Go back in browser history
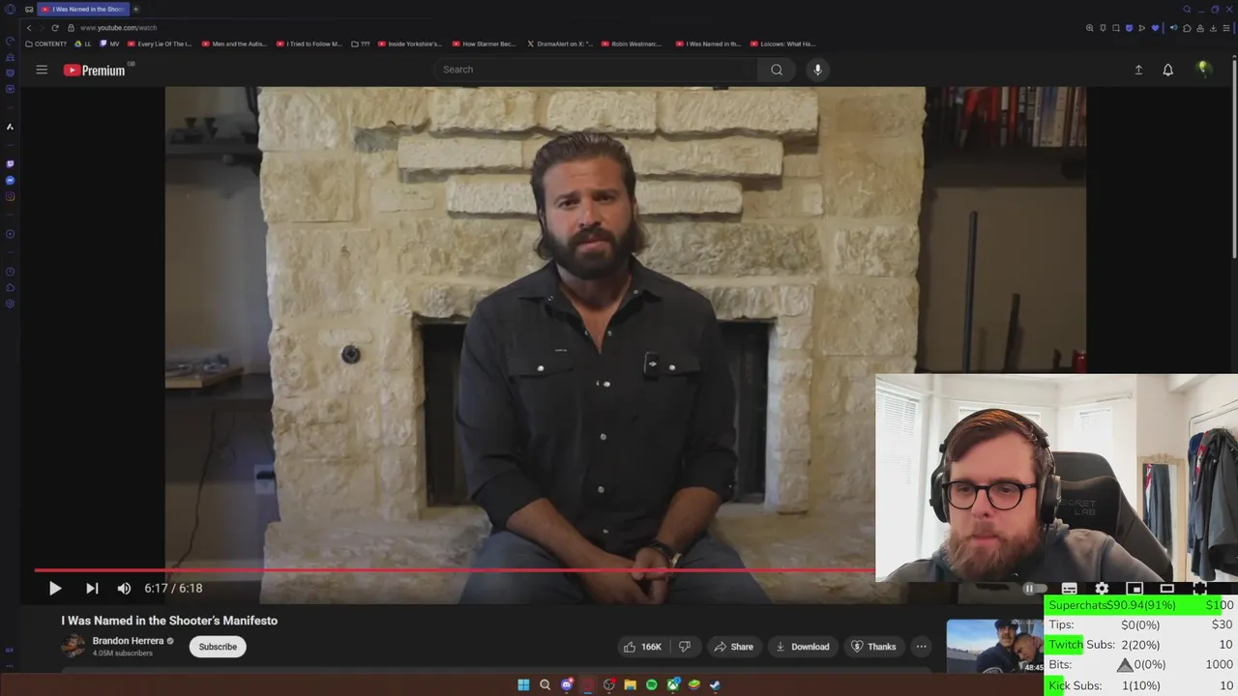 pos(29,28)
